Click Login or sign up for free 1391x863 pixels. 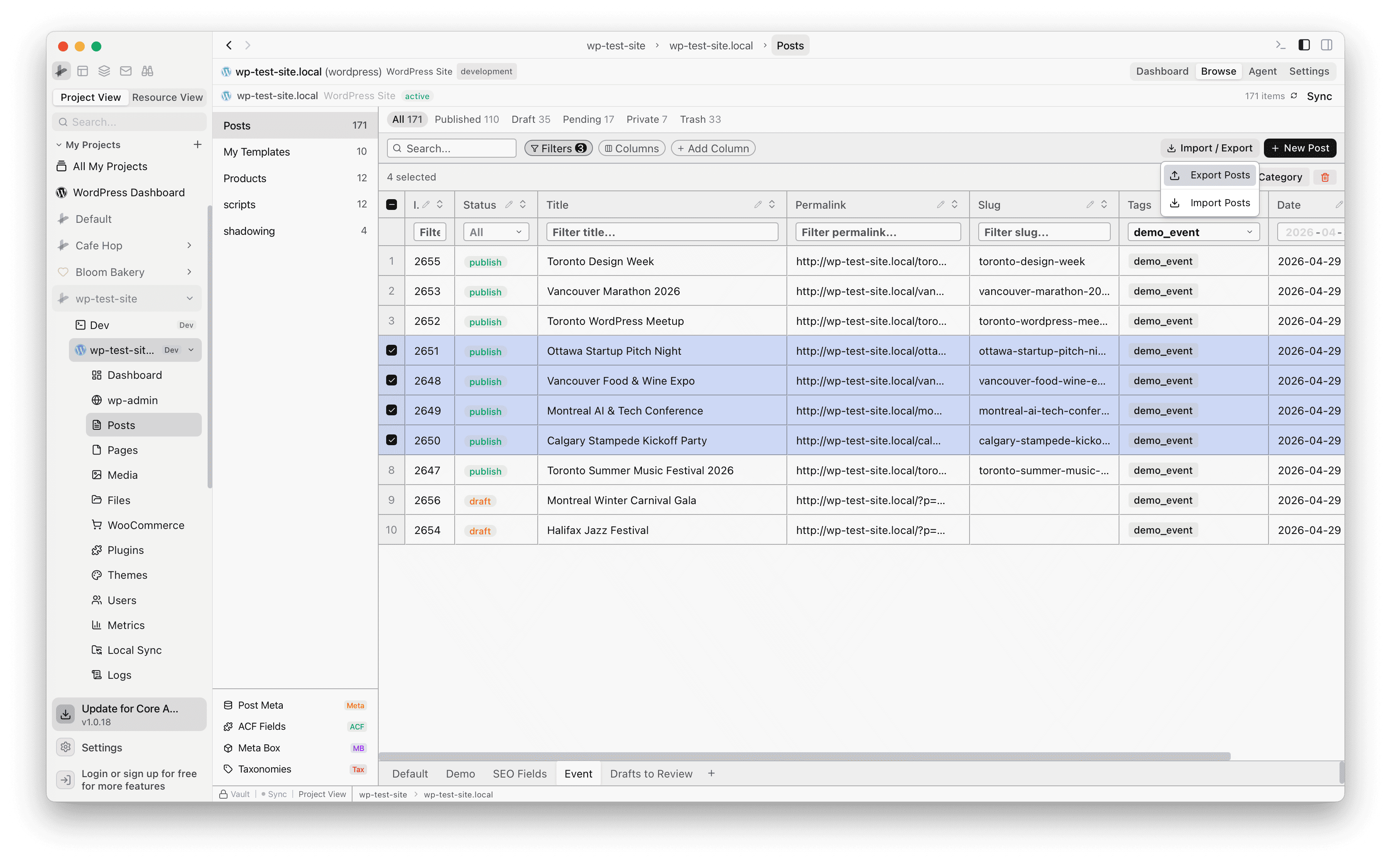[x=139, y=779]
